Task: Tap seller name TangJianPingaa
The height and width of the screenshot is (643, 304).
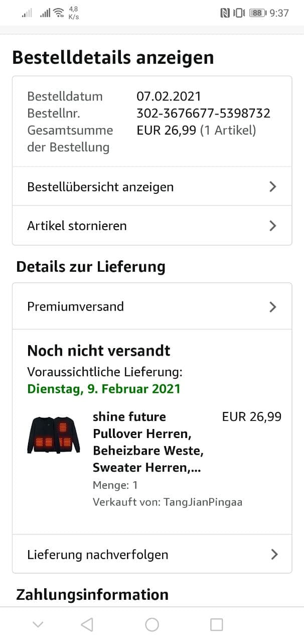Action: pos(203,502)
